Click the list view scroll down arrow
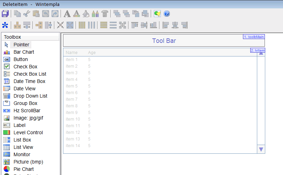The width and height of the screenshot is (283, 175). [x=261, y=149]
